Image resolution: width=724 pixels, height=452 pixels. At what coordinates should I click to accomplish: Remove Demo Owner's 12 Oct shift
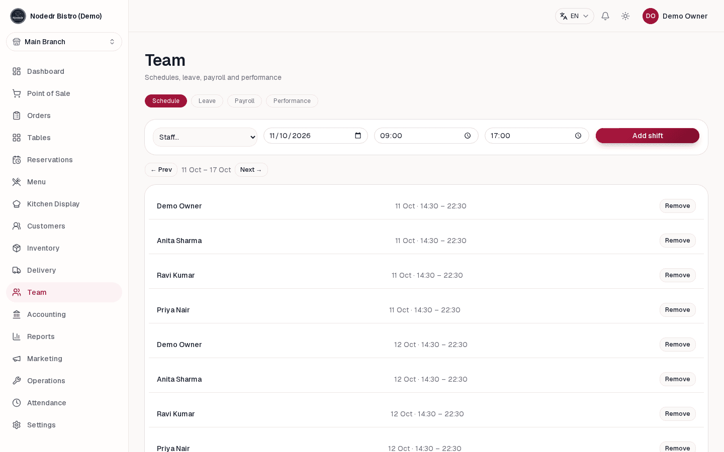click(678, 345)
